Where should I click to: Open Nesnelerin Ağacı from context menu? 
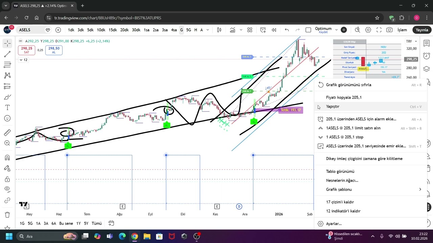click(x=370, y=181)
